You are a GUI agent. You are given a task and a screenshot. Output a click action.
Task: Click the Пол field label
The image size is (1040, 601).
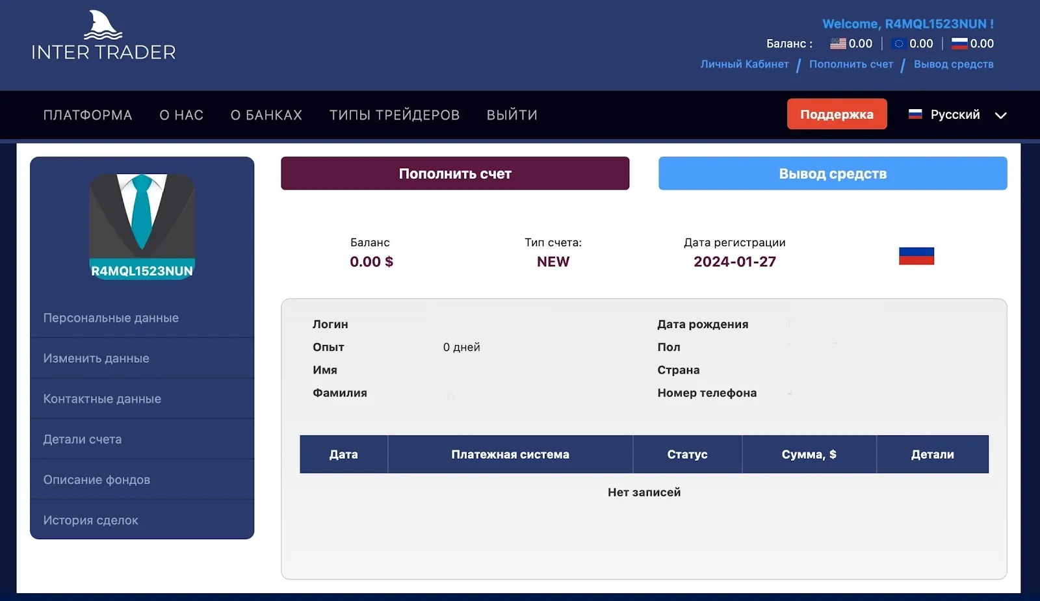(x=669, y=347)
